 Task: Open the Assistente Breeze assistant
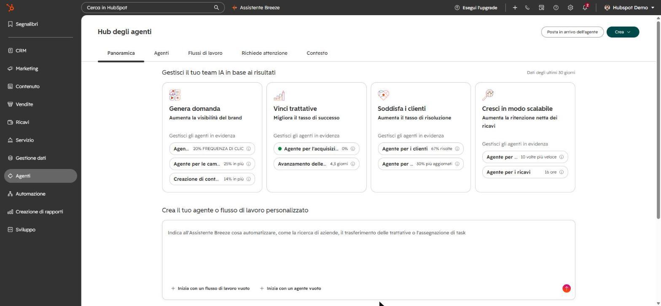pyautogui.click(x=255, y=8)
